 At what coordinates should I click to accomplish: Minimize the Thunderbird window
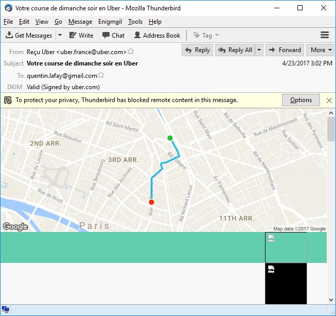pos(277,8)
